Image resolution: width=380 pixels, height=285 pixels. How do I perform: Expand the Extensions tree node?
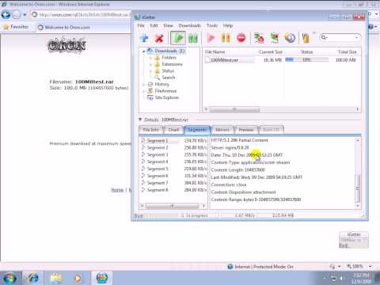pyautogui.click(x=150, y=64)
